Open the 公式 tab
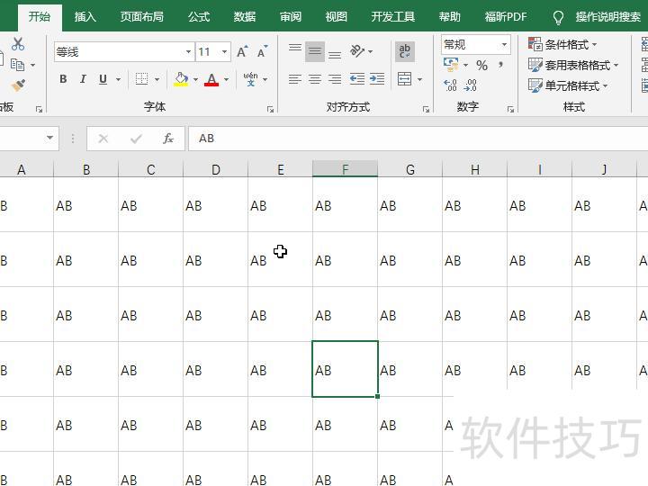Image resolution: width=648 pixels, height=486 pixels. click(199, 16)
